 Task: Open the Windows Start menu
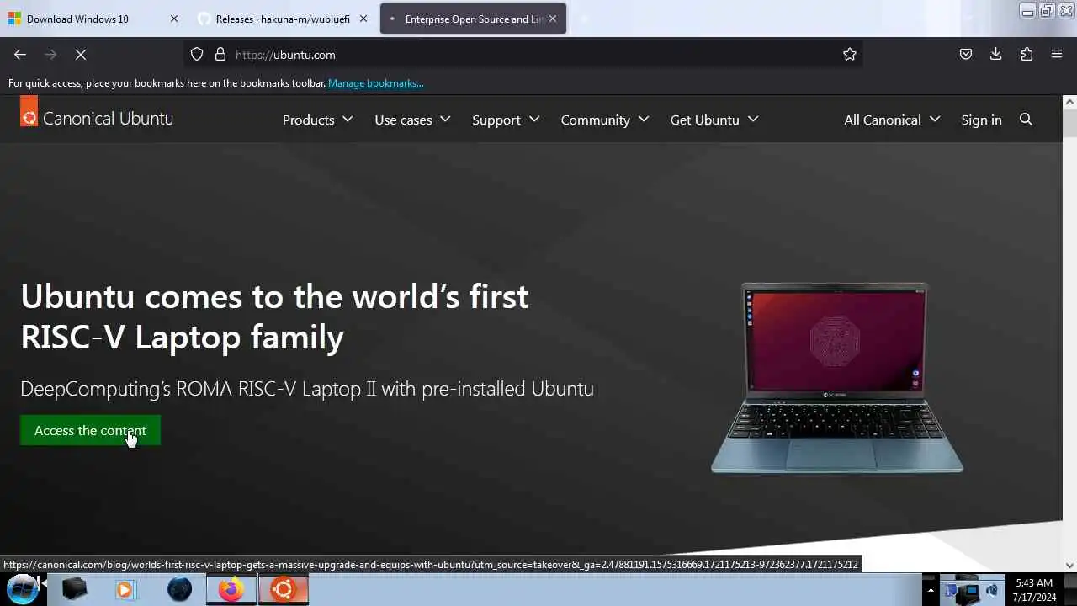(x=23, y=589)
